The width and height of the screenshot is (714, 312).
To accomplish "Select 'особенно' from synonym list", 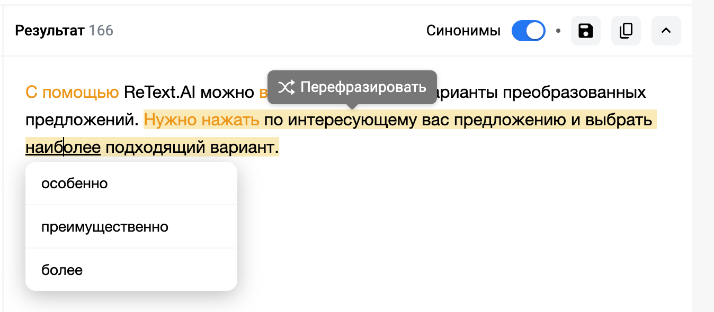I will (74, 183).
